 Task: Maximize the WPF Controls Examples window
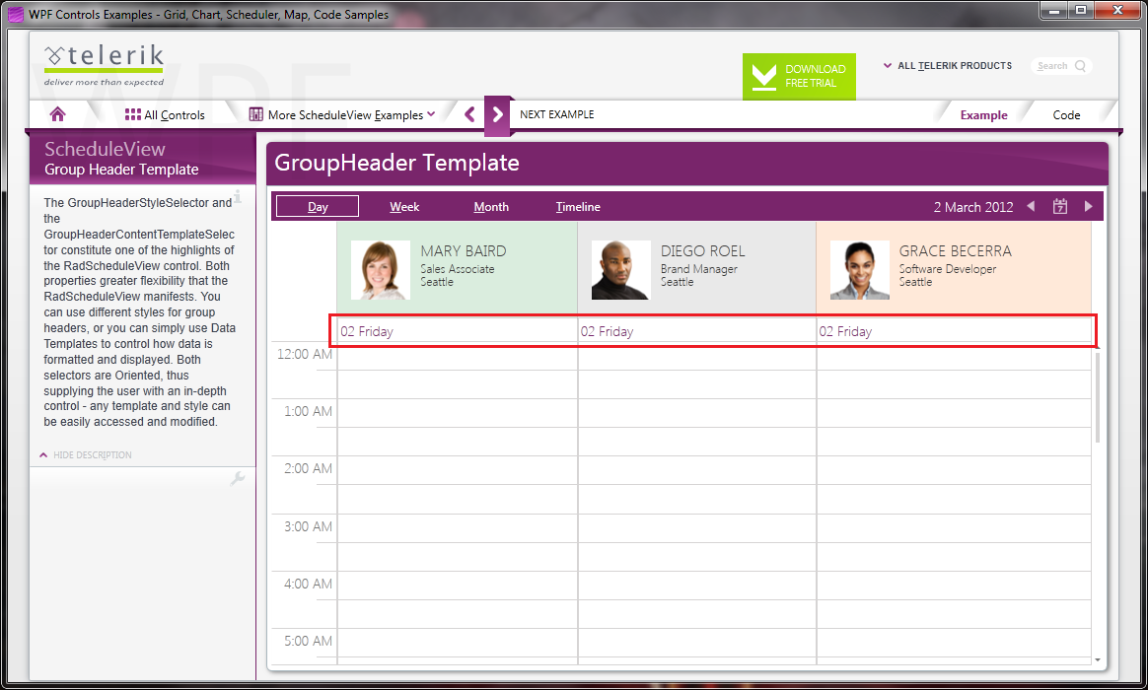pos(1081,10)
